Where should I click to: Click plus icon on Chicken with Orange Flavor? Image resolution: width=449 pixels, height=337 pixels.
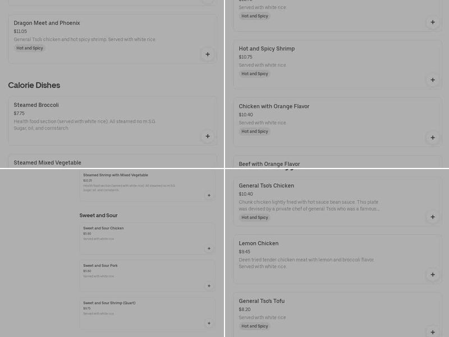click(x=433, y=138)
